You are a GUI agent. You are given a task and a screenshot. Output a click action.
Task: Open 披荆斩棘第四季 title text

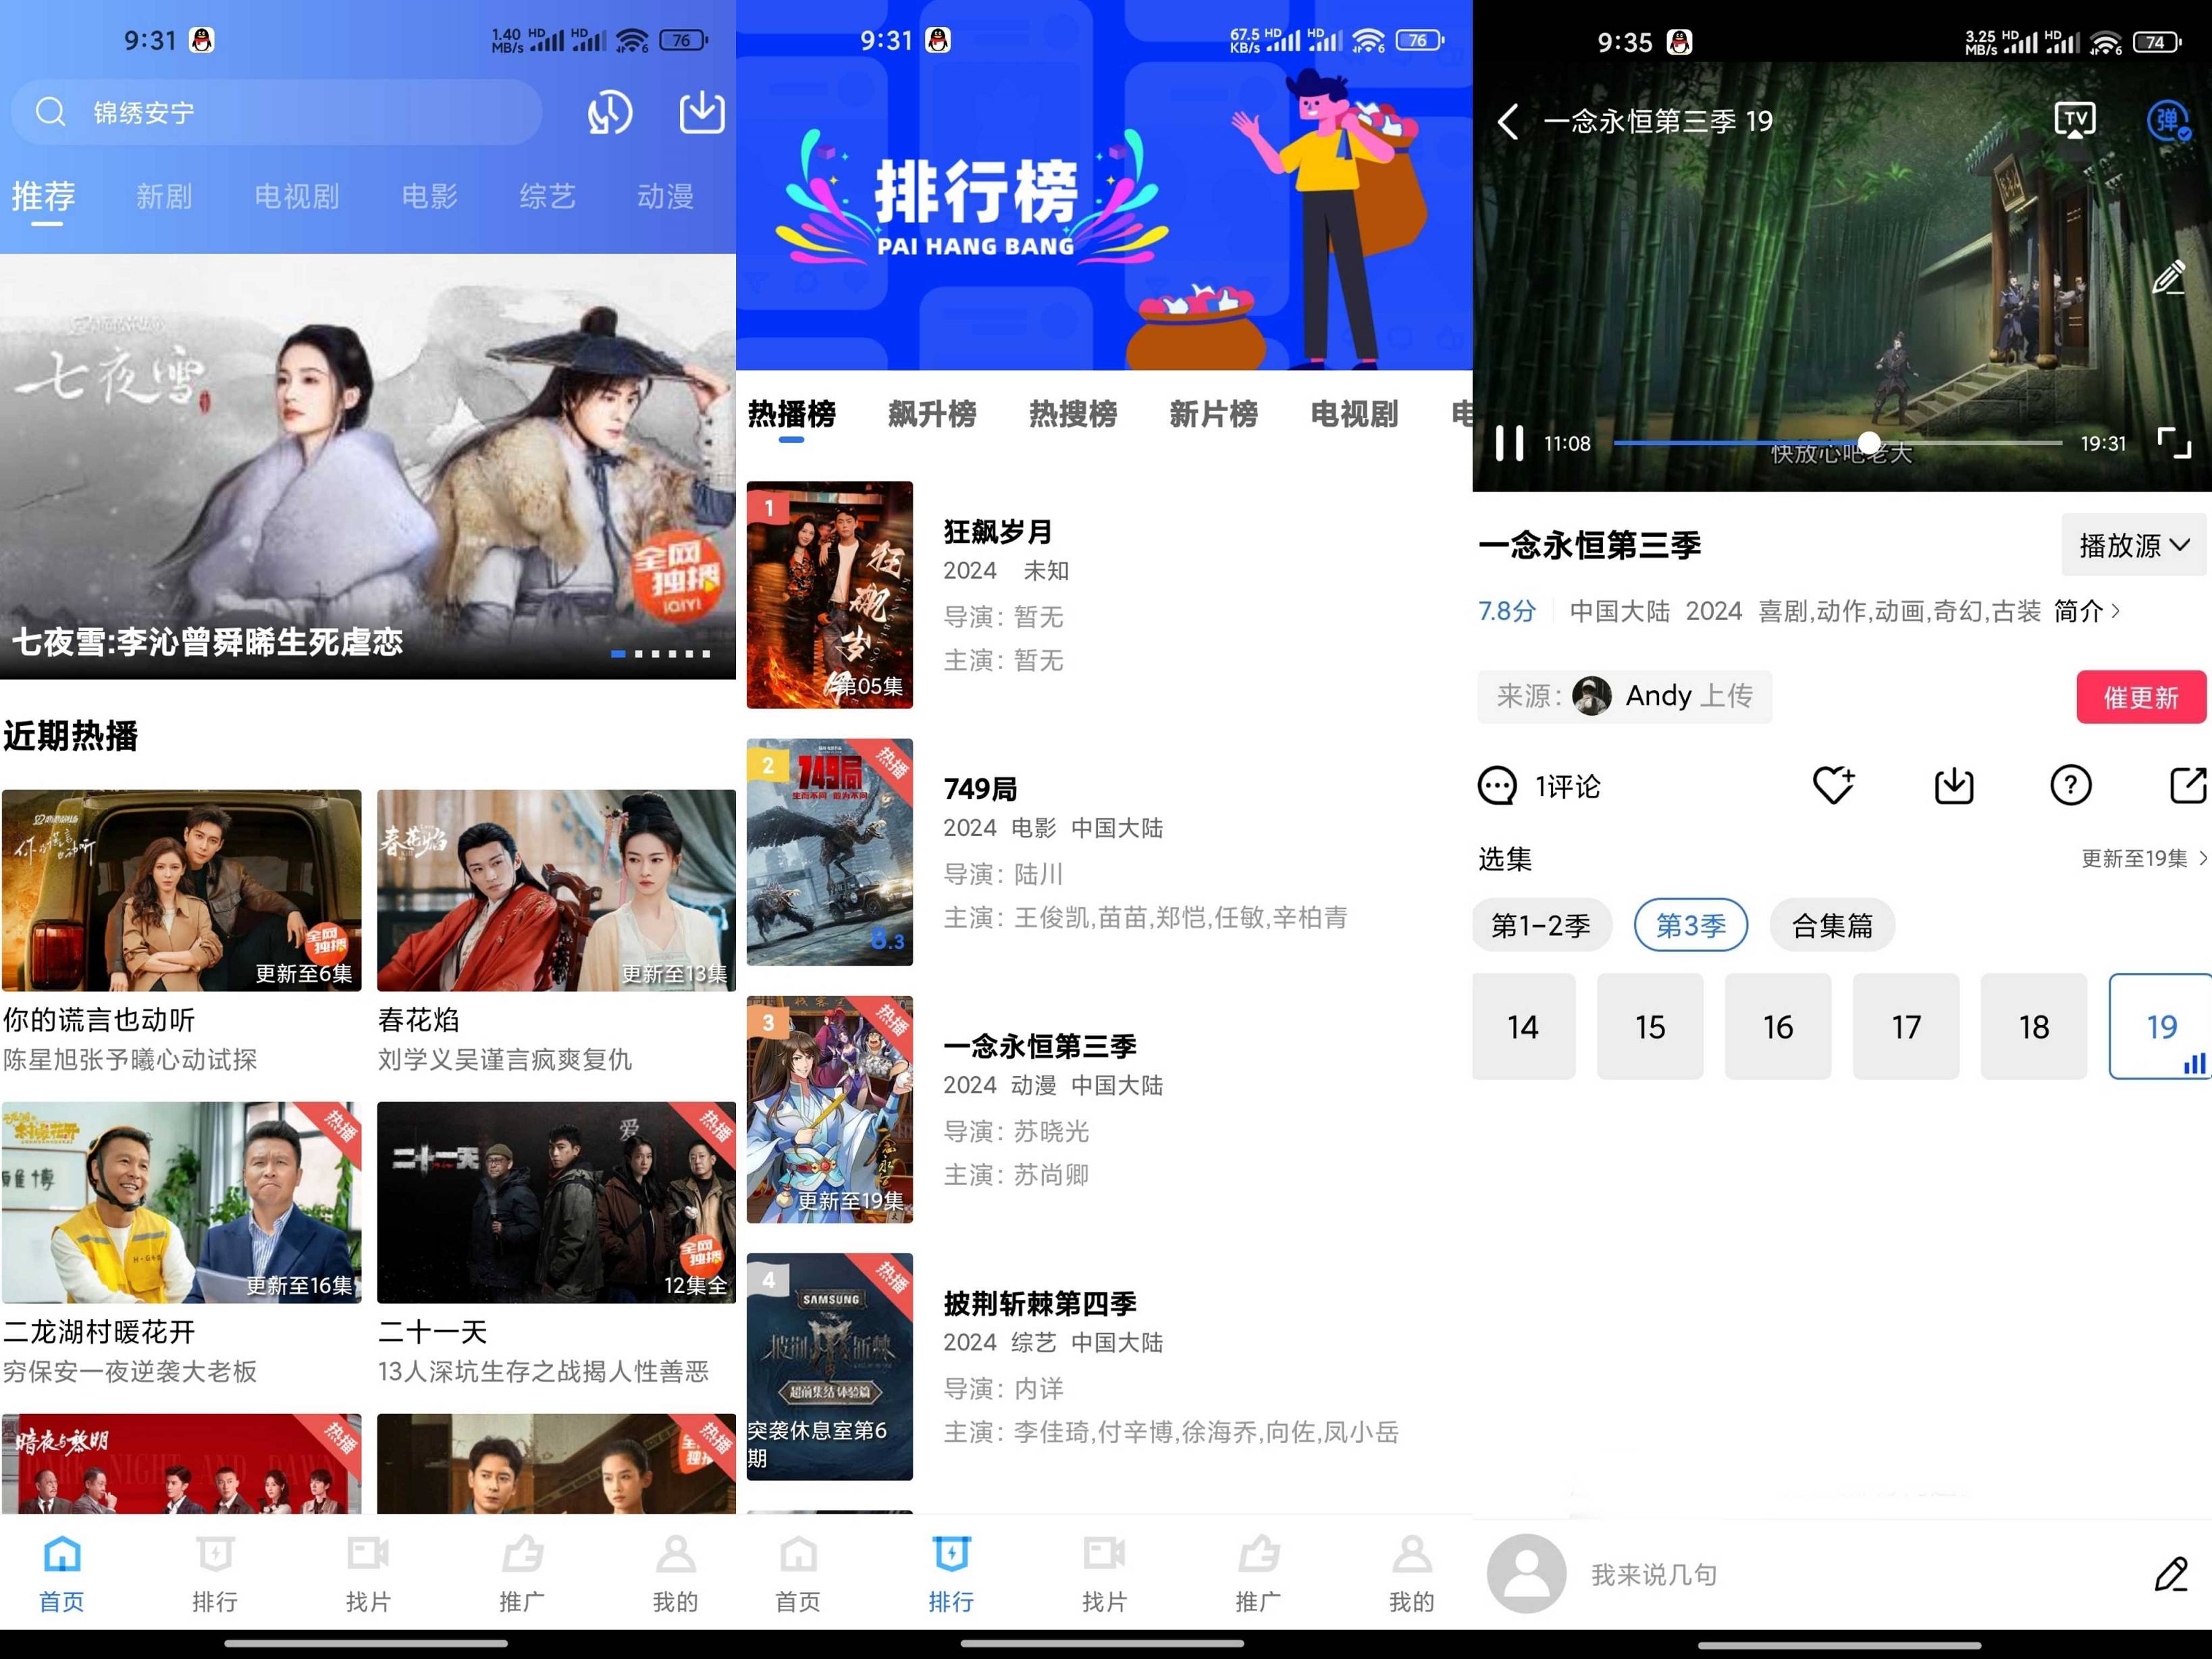click(x=1040, y=1304)
